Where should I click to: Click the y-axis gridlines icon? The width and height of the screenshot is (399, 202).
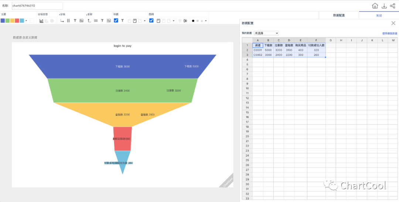tap(96, 21)
